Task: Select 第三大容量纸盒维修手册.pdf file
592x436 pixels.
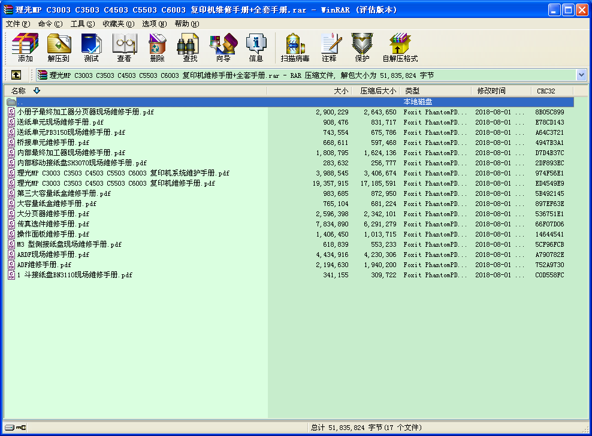Action: click(64, 193)
